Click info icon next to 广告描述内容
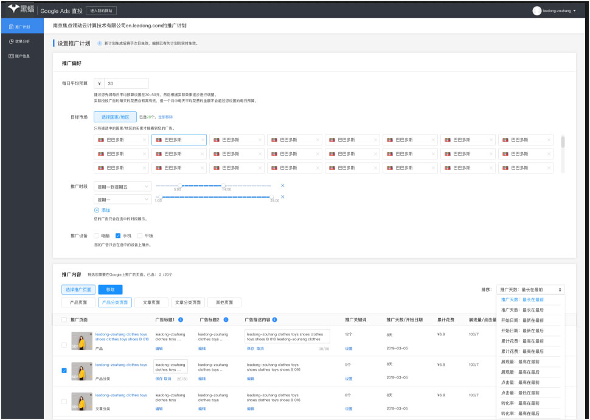This screenshot has width=590, height=420. [274, 320]
